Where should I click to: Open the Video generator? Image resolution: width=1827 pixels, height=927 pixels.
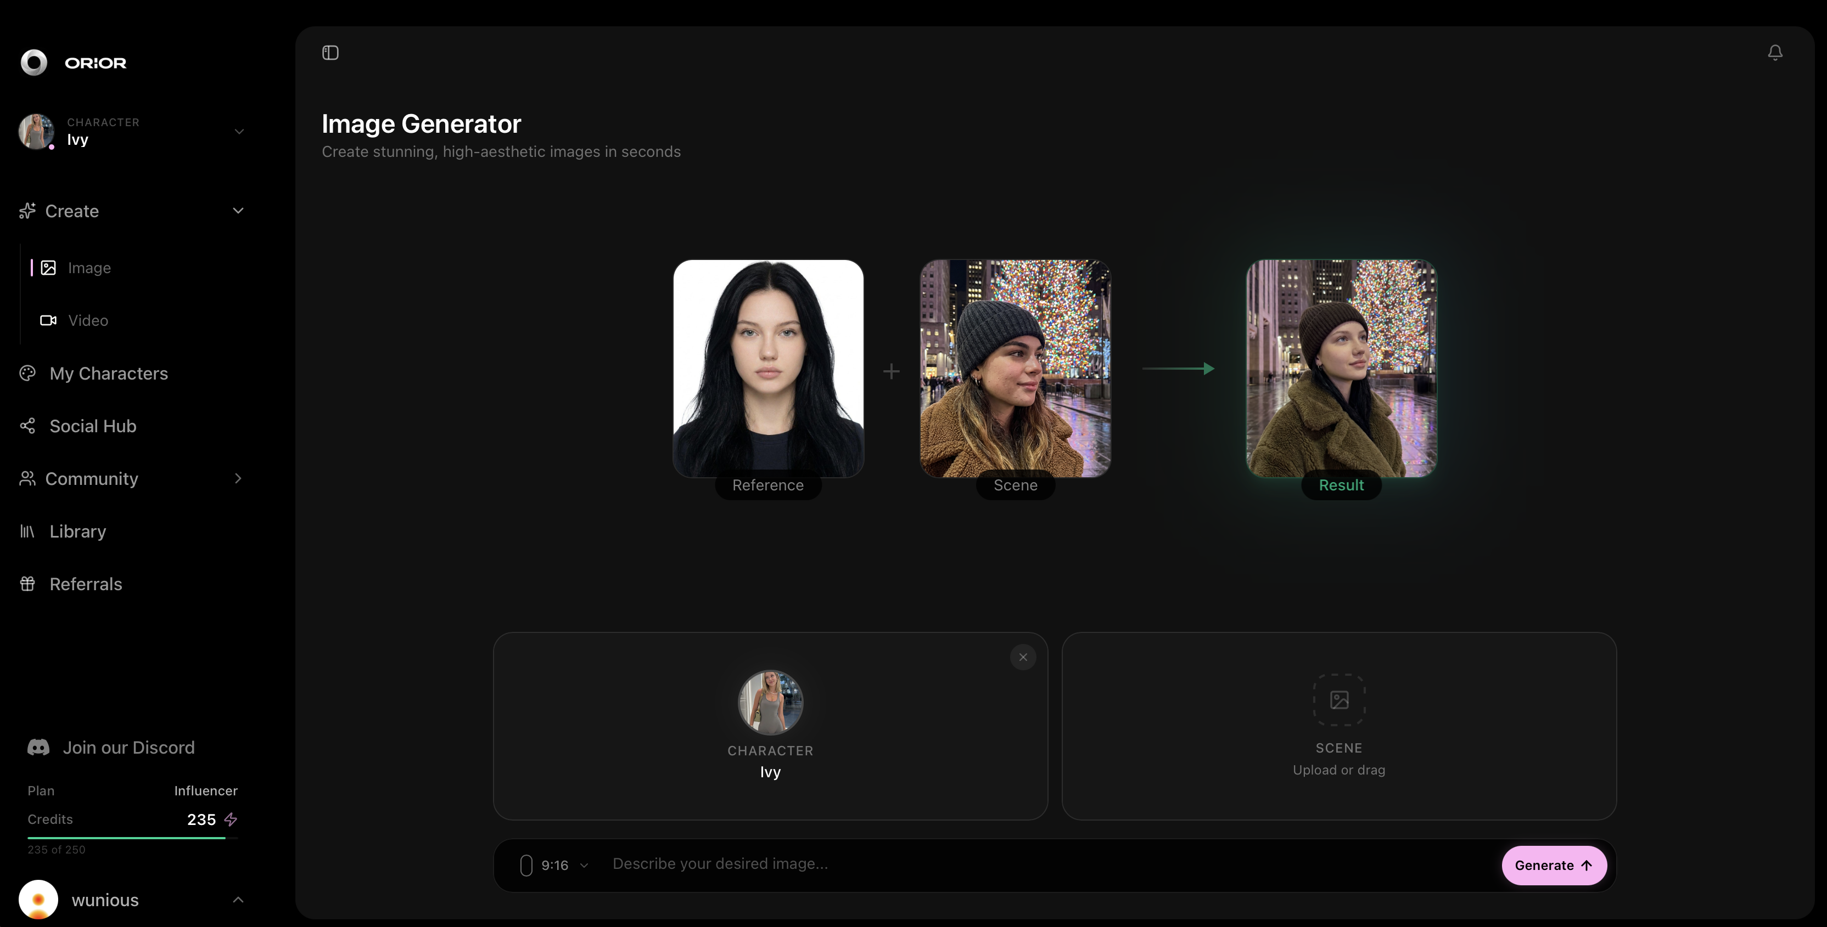88,320
